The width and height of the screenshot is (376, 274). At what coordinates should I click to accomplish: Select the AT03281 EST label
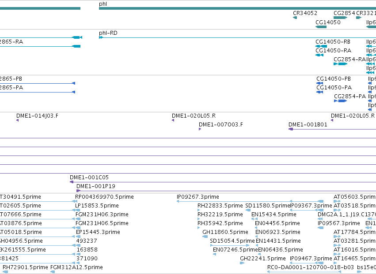tap(355, 241)
